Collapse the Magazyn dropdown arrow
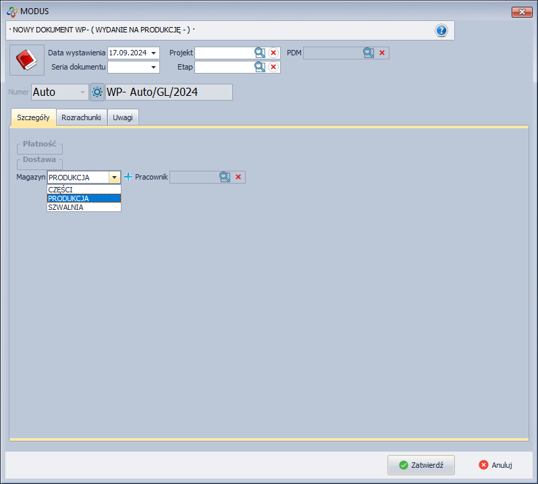The image size is (538, 484). click(x=115, y=177)
